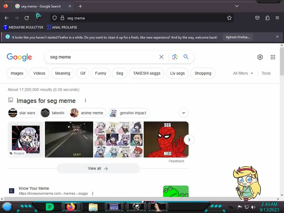
Task: Open the clock showing 2:49 AM
Action: (269, 207)
